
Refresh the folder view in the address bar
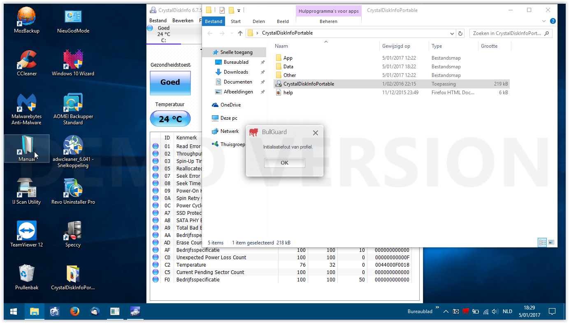[x=460, y=33]
